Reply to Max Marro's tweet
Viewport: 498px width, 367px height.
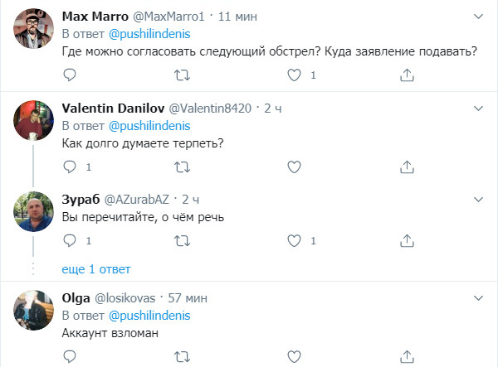(x=70, y=75)
